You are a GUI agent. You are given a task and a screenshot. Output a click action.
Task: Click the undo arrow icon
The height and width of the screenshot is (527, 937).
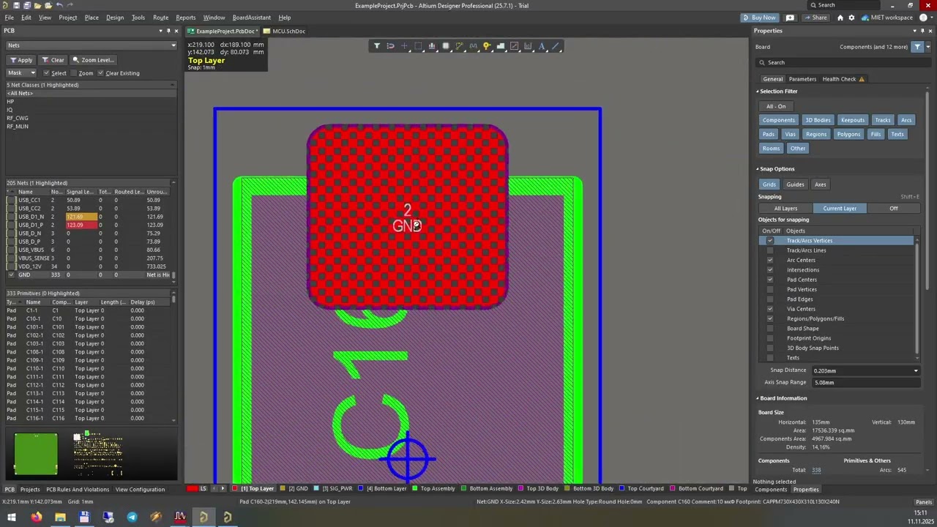pyautogui.click(x=59, y=5)
